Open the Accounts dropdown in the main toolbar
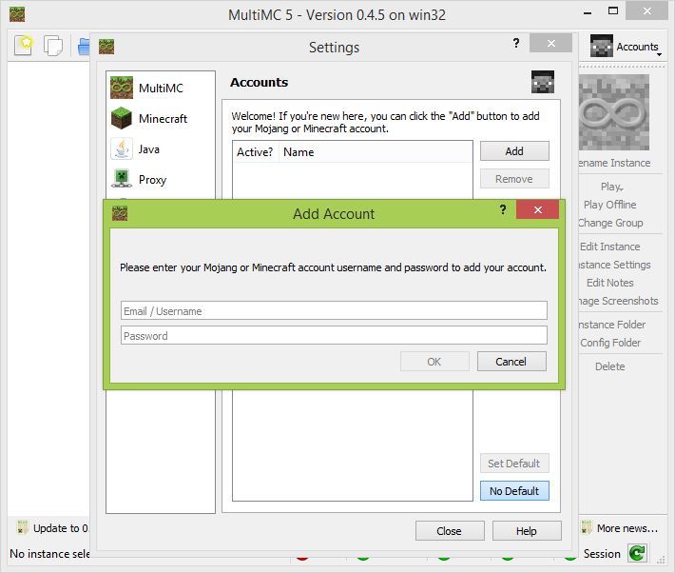The height and width of the screenshot is (573, 675). point(627,46)
